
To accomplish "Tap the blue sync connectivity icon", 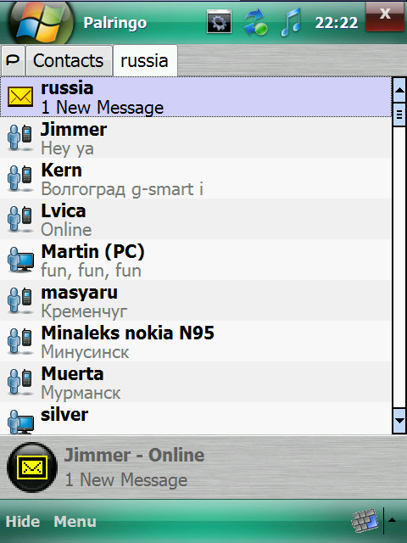I will pos(256,22).
